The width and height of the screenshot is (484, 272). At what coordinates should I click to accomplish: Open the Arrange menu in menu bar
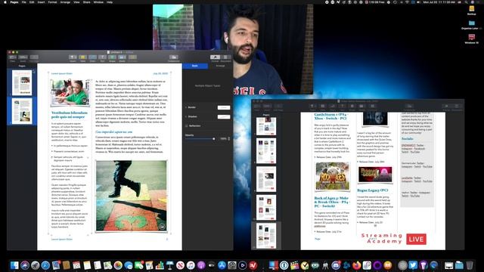[65, 2]
